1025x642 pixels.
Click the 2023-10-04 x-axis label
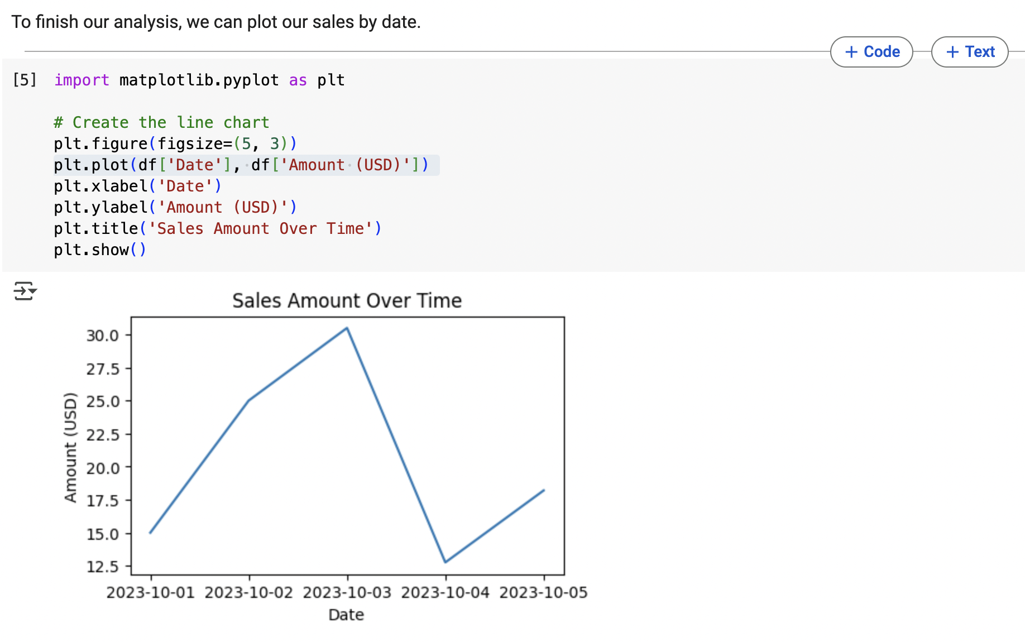point(446,592)
